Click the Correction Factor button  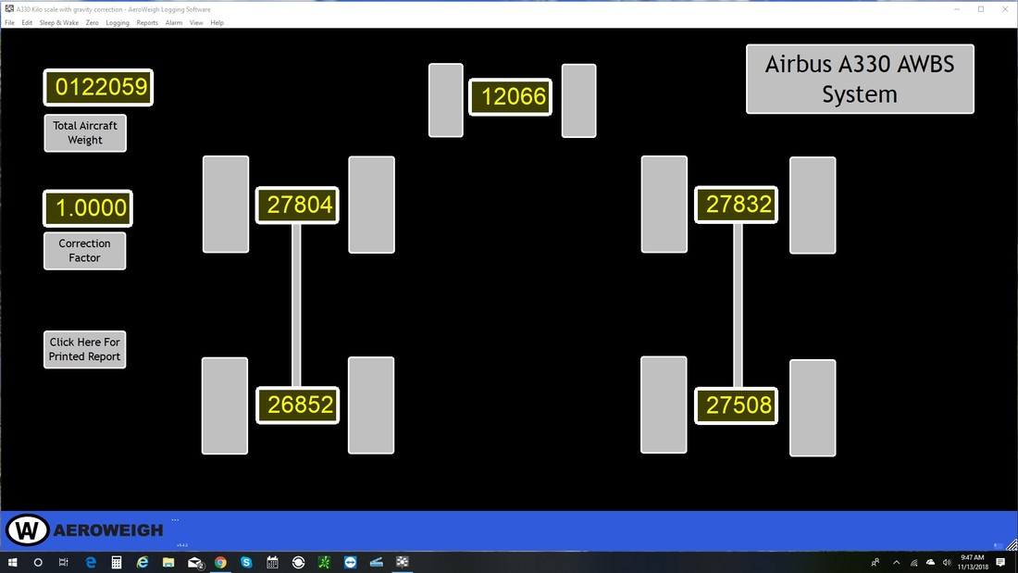pyautogui.click(x=84, y=251)
